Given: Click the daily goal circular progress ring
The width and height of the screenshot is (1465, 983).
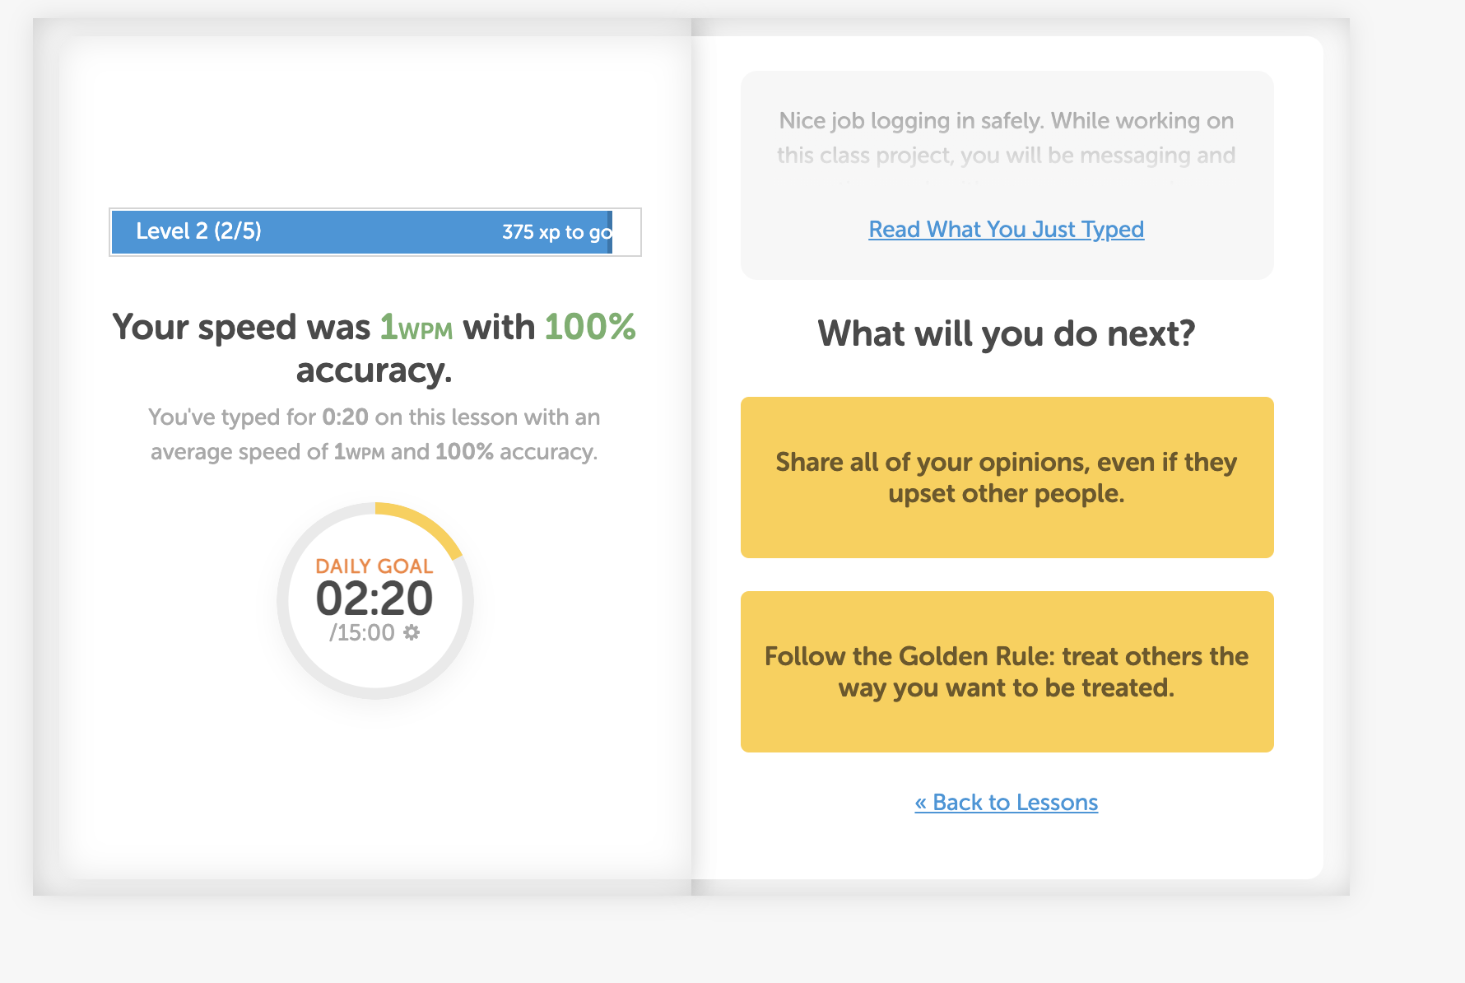Looking at the screenshot, I should pos(375,601).
